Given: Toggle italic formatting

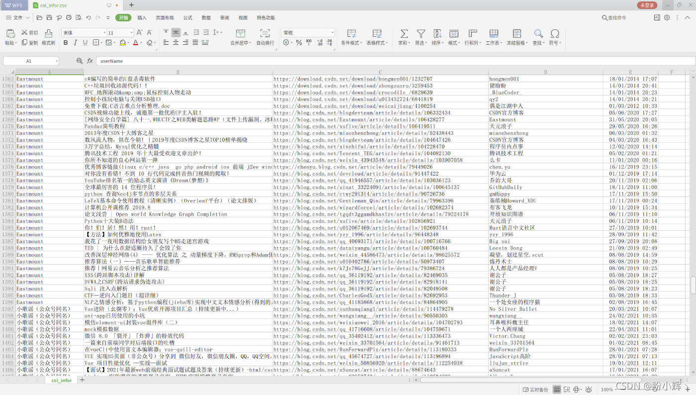Looking at the screenshot, I should point(76,43).
